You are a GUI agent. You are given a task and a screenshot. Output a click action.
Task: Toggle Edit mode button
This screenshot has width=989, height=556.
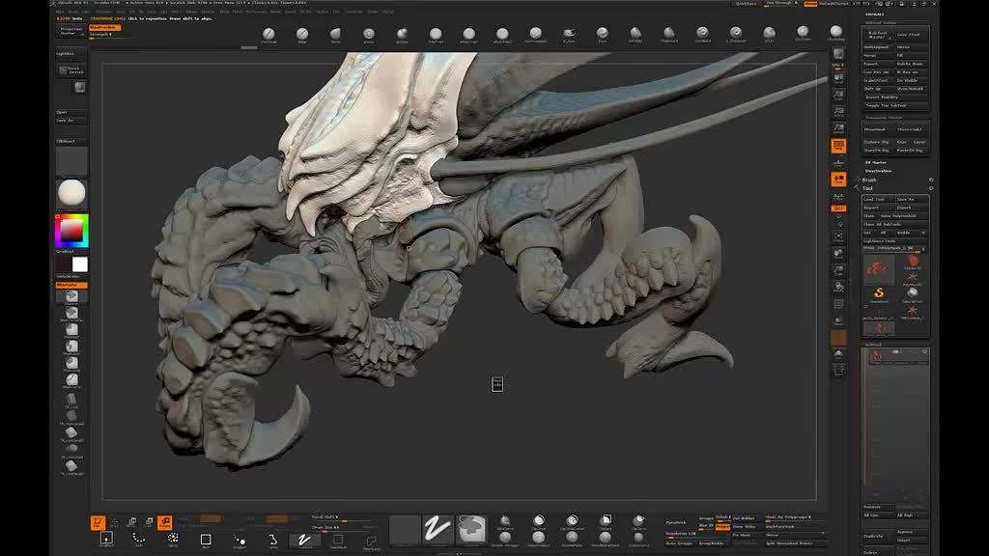click(98, 522)
